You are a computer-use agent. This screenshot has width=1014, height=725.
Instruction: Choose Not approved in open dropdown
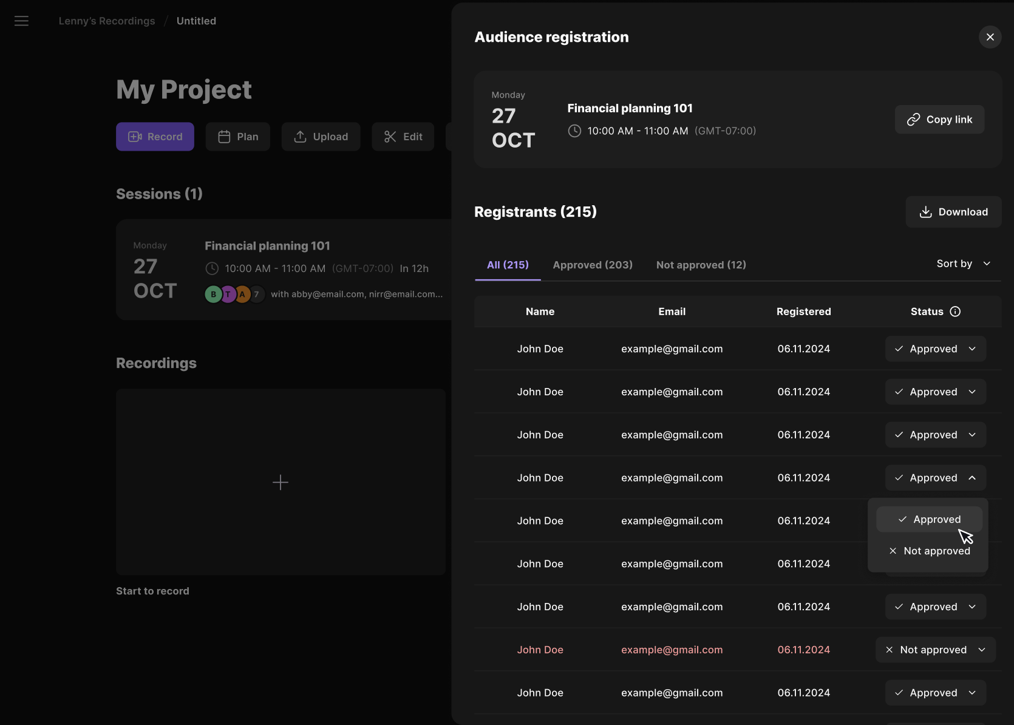929,551
